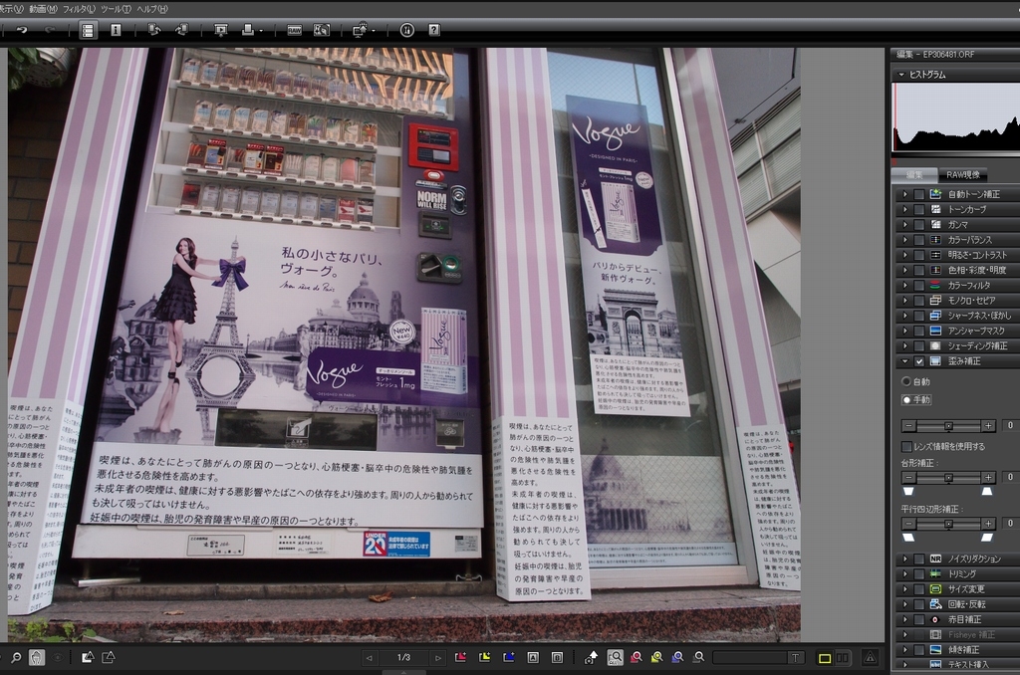Viewport: 1020px width, 675px height.
Task: Click the warning triangle icon at bottom right
Action: click(x=871, y=658)
